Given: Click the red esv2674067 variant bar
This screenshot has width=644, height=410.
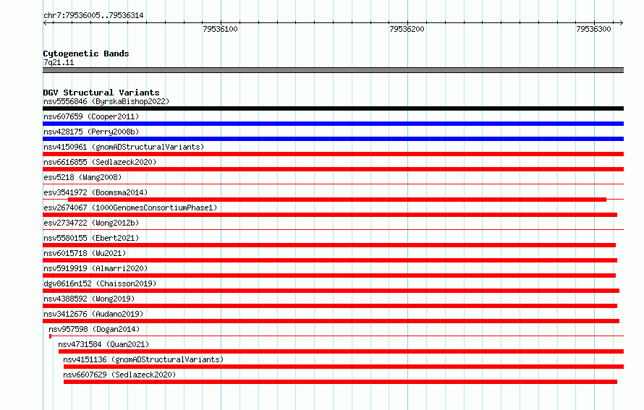Looking at the screenshot, I should tap(330, 215).
